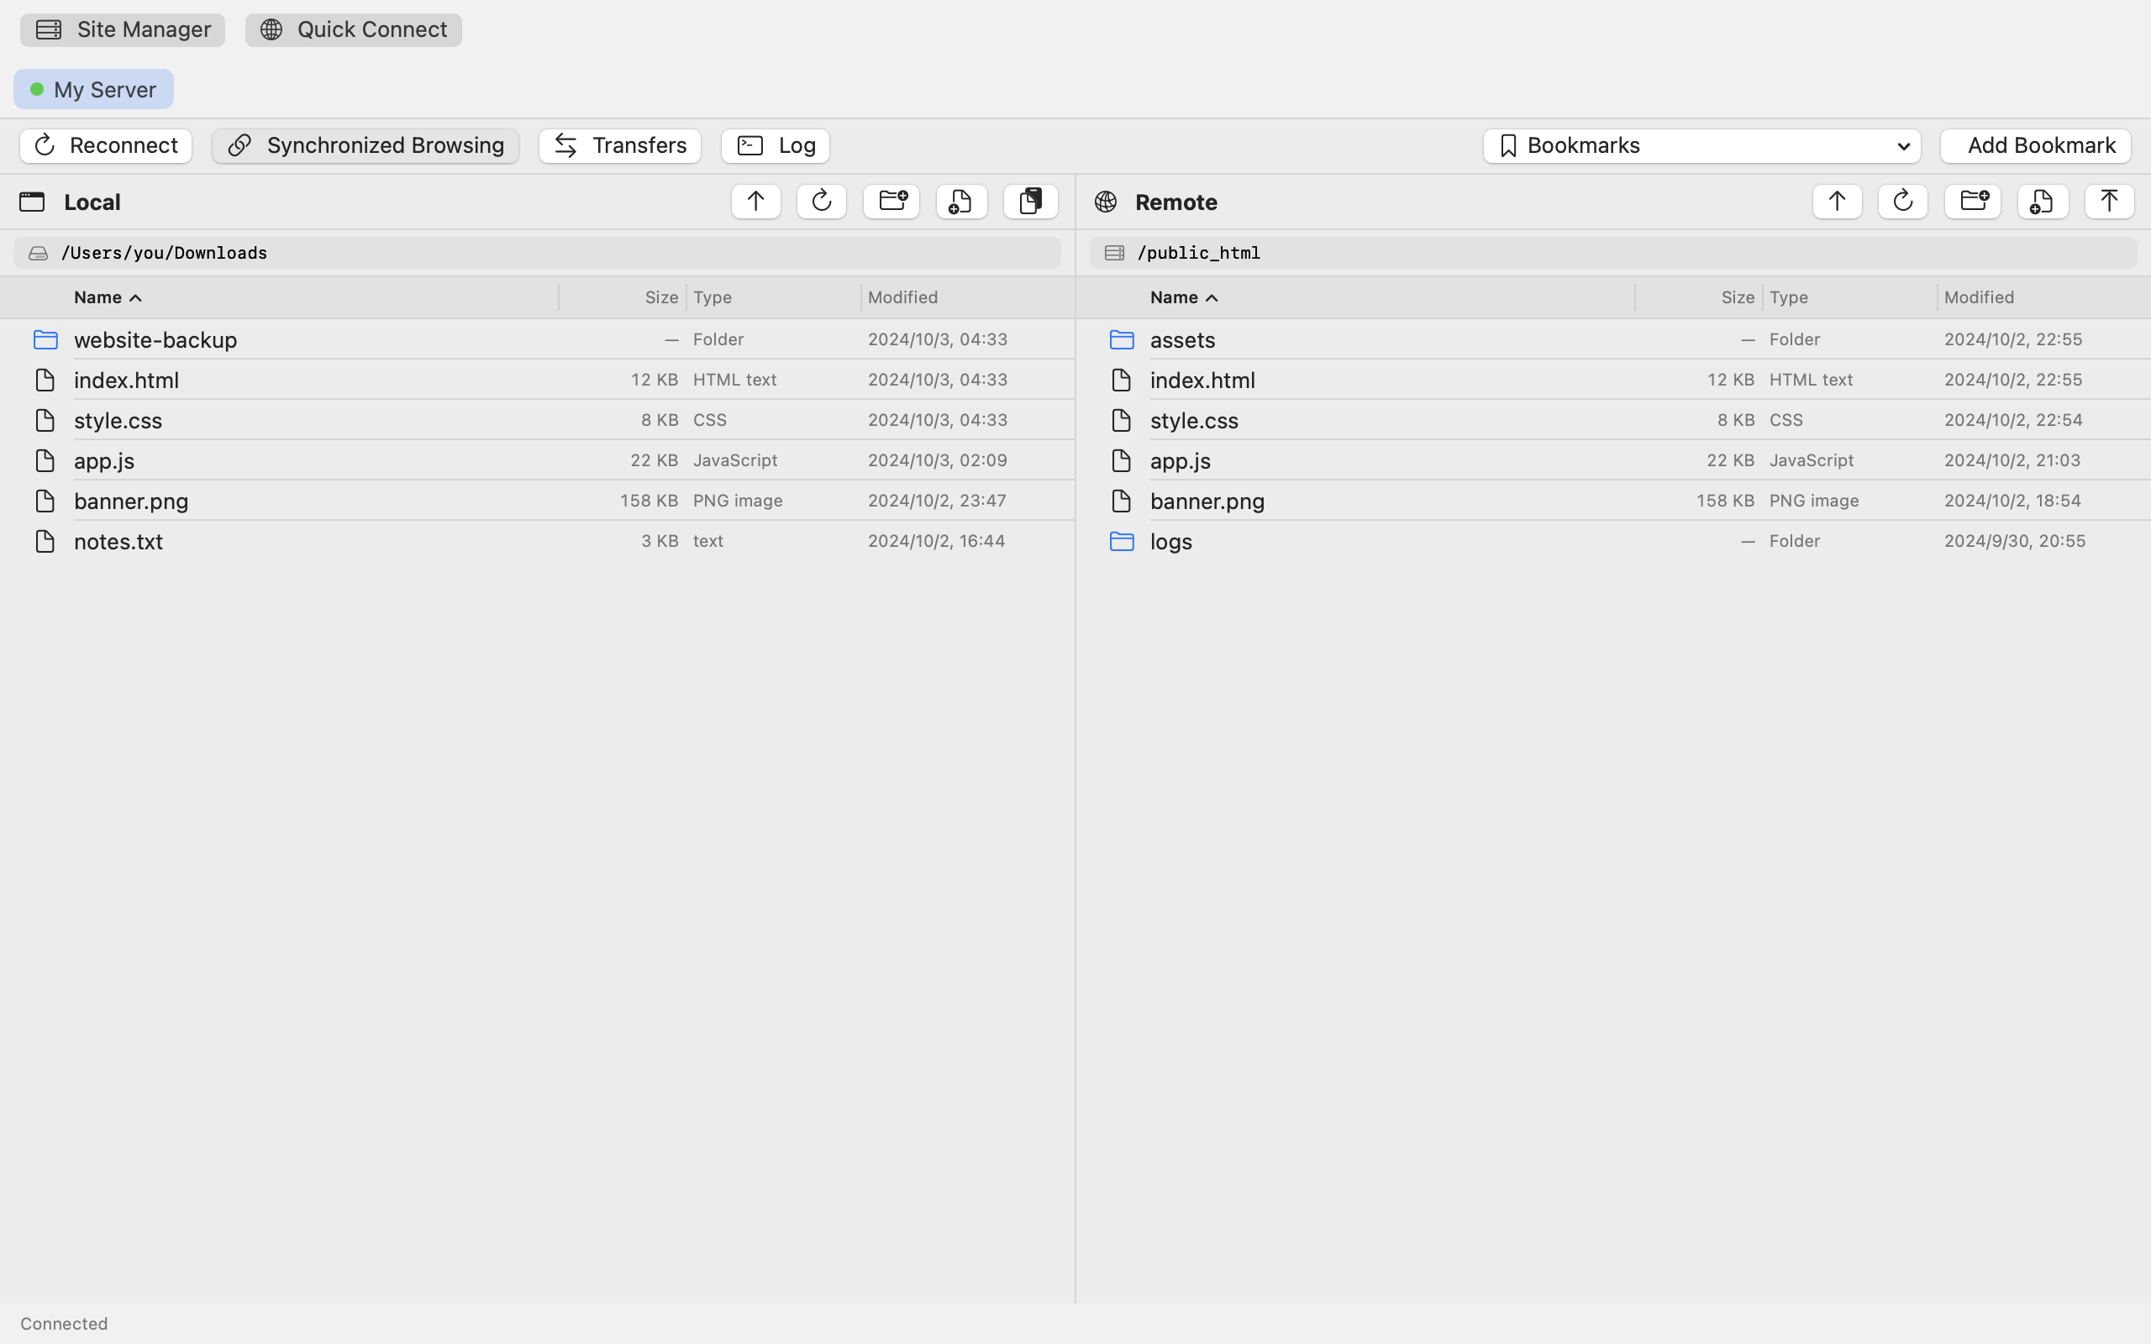Screen dimensions: 2151x1344
Task: Sort Remote files by Modified column
Action: (x=1980, y=297)
